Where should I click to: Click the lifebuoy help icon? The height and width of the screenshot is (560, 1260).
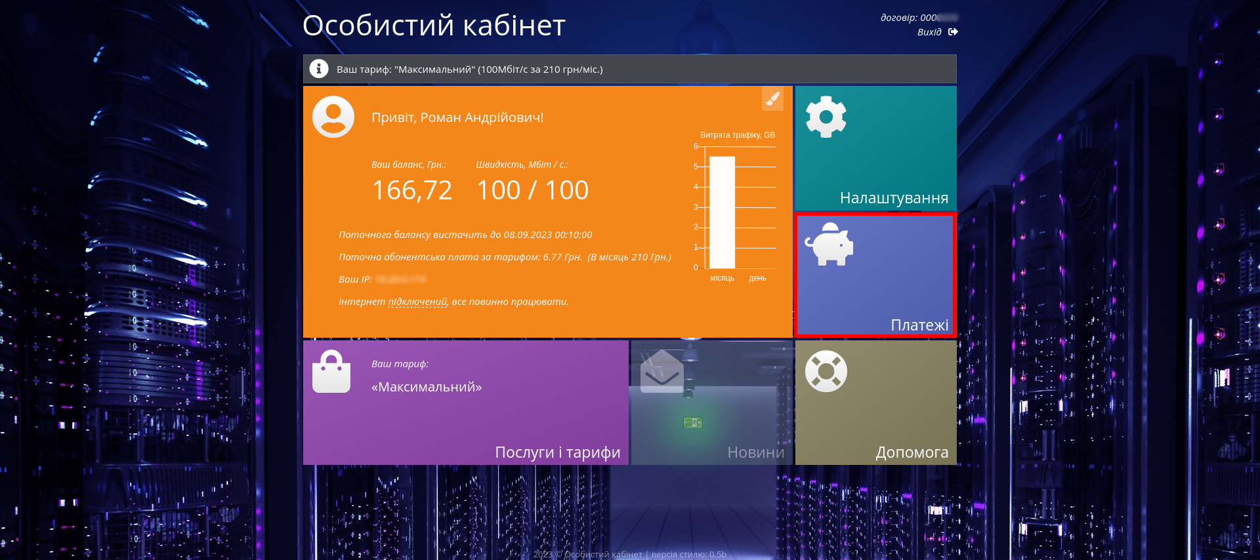click(x=826, y=371)
